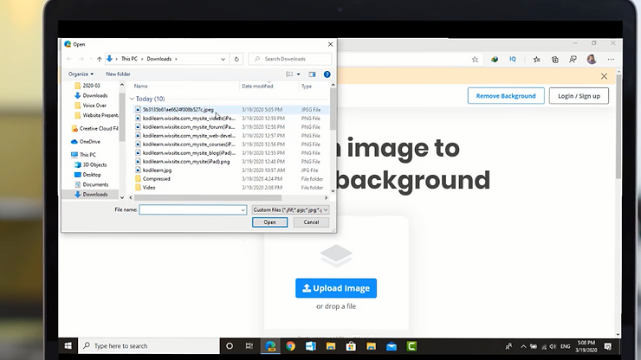Open the File name history dropdown

pyautogui.click(x=243, y=210)
